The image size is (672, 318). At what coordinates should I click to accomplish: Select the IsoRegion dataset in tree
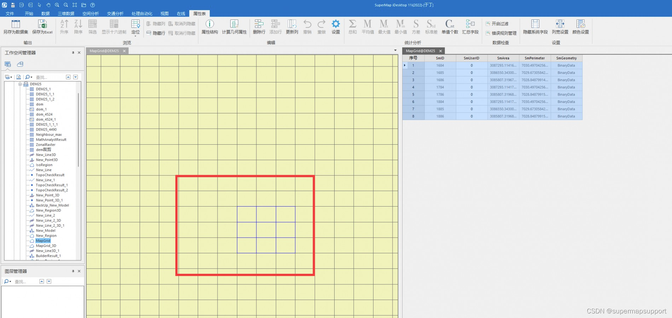coord(44,165)
